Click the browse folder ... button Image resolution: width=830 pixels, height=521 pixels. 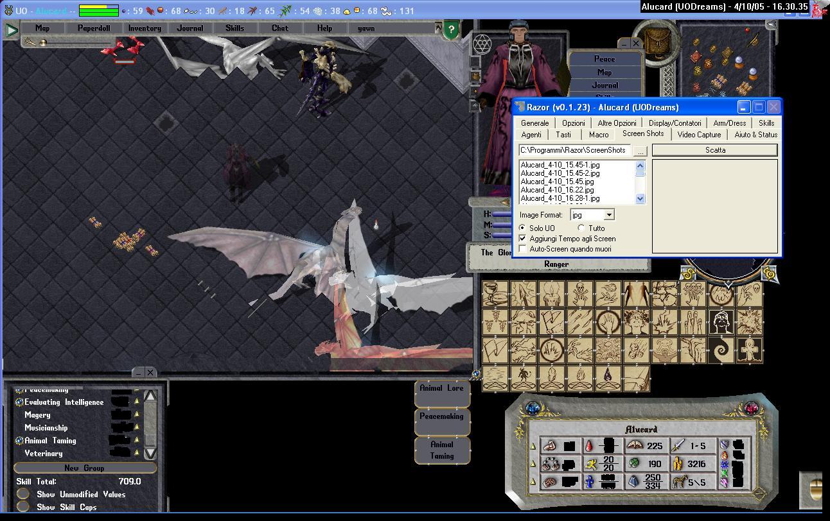pos(640,151)
